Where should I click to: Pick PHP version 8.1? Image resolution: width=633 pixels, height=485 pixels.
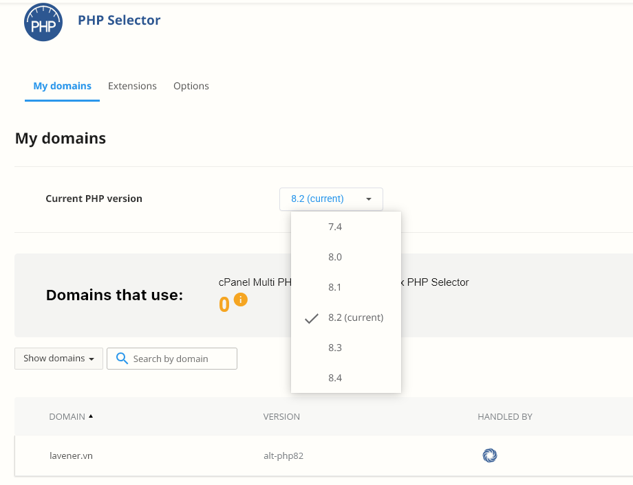[335, 287]
